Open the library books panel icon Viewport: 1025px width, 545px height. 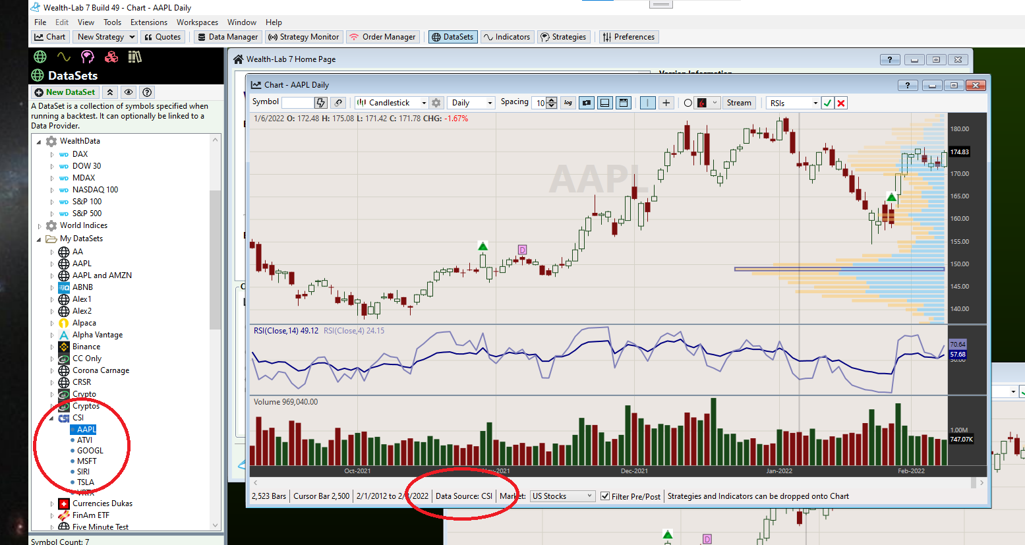pos(135,57)
